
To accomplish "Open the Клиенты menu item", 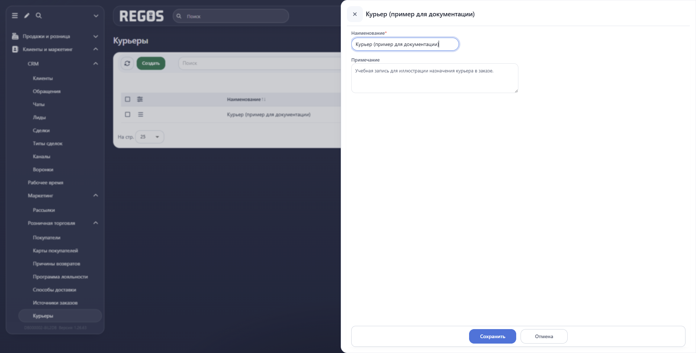I will [43, 78].
